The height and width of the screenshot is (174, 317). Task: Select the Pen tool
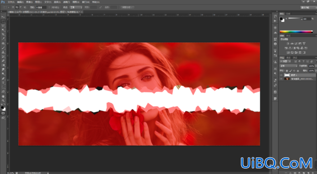[x=3, y=78]
